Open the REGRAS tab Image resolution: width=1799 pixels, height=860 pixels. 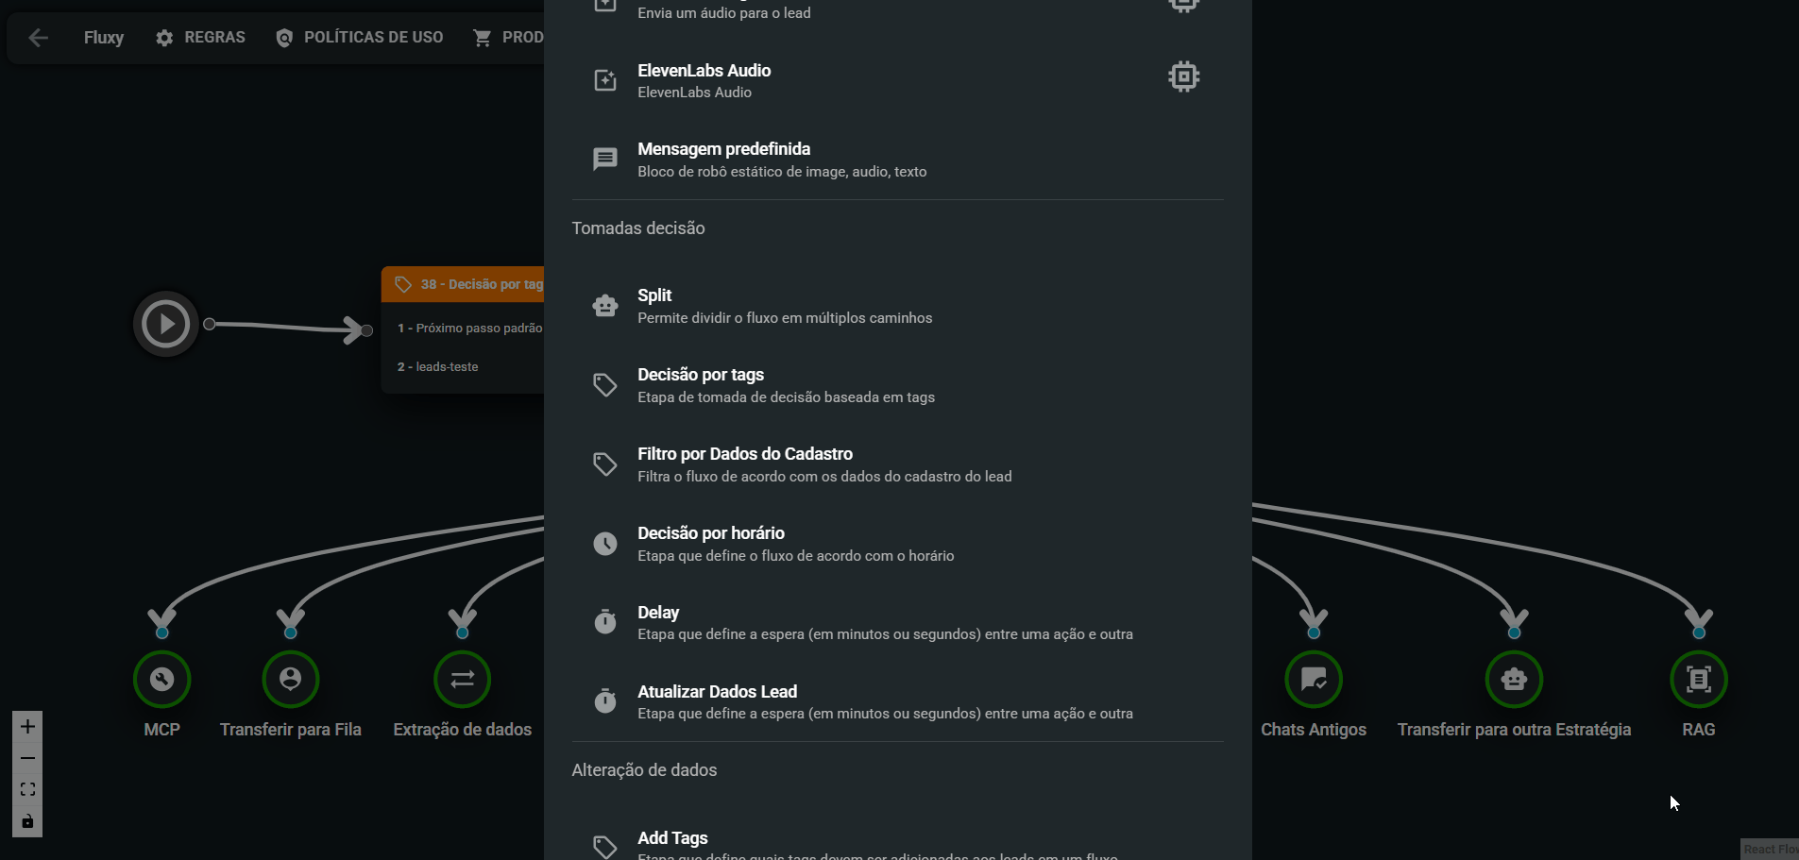tap(200, 38)
